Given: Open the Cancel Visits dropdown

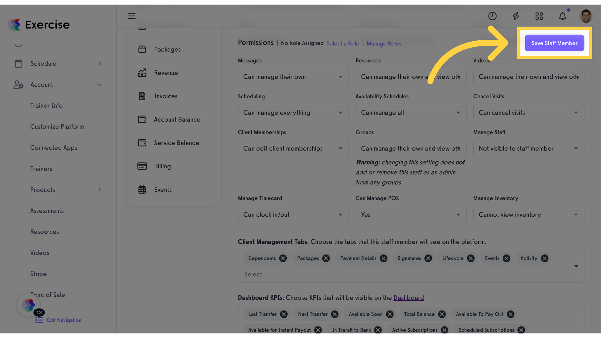Looking at the screenshot, I should click(529, 113).
